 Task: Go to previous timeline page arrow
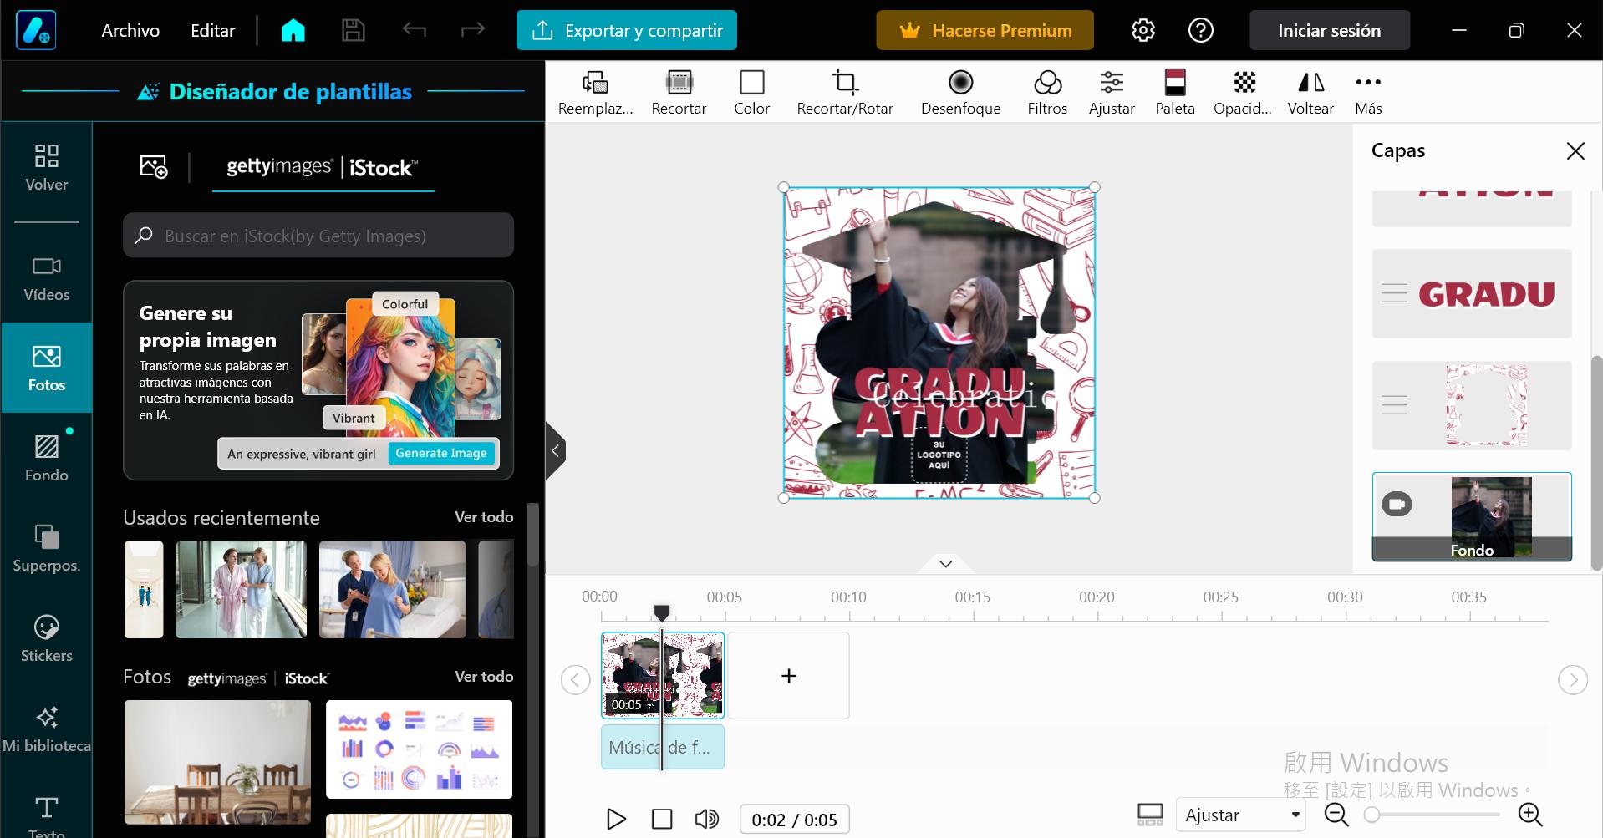575,679
